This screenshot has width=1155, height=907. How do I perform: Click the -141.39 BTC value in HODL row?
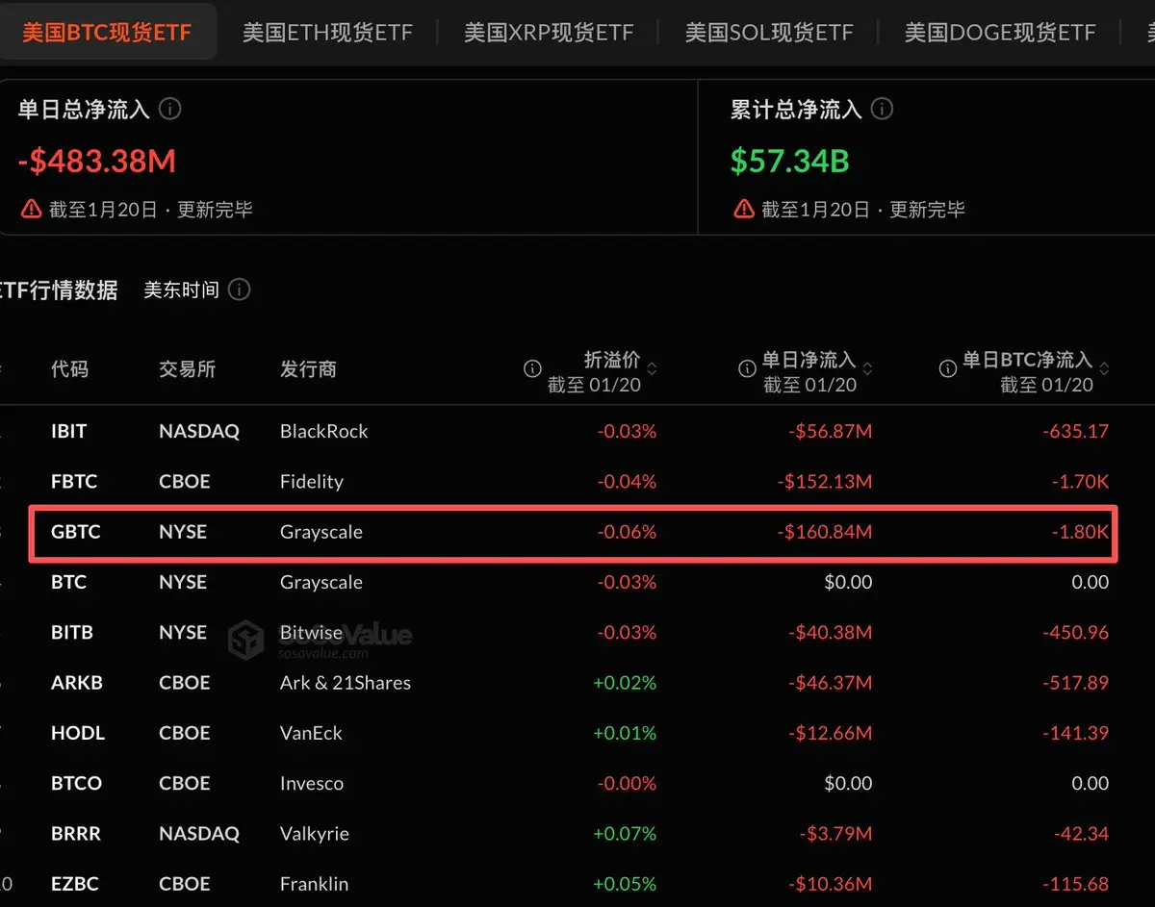pyautogui.click(x=1076, y=732)
